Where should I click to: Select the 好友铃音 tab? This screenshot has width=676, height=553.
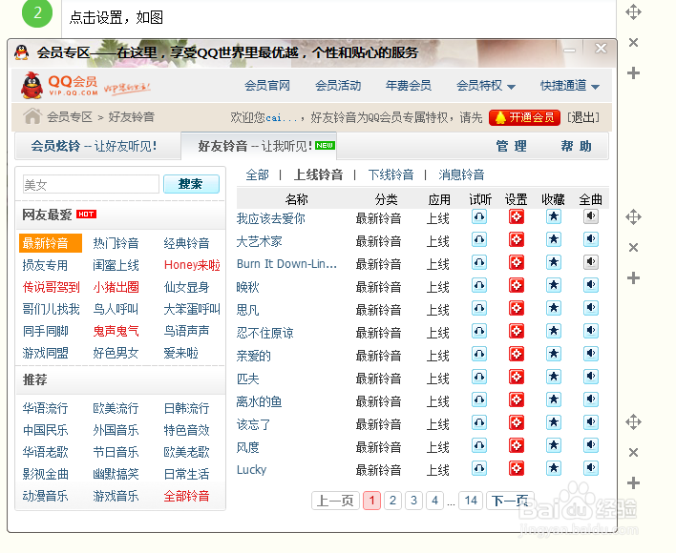pos(259,146)
